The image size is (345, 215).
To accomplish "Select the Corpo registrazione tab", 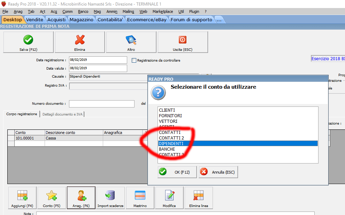I will click(22, 114).
